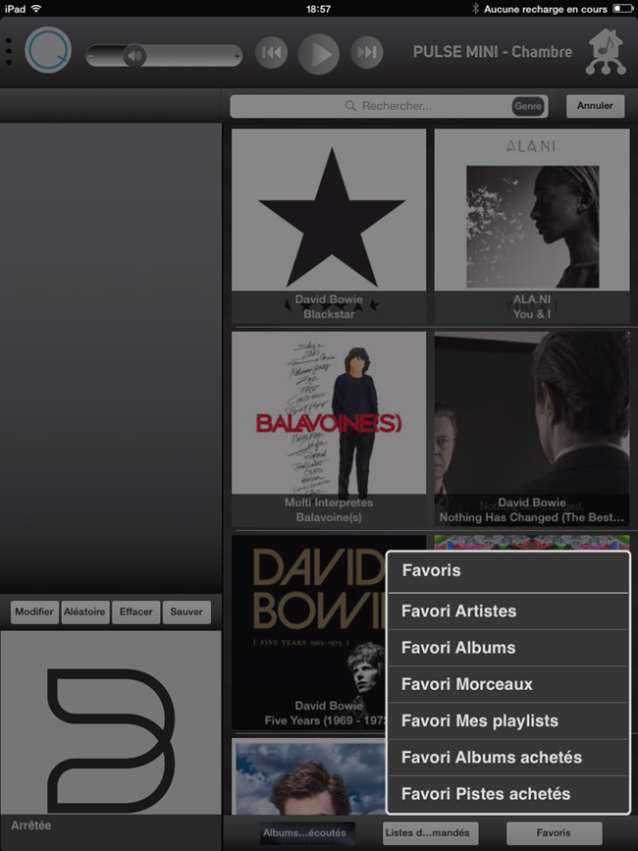Choose Favori Albums achetés
Screen dimensions: 638x851
click(508, 758)
